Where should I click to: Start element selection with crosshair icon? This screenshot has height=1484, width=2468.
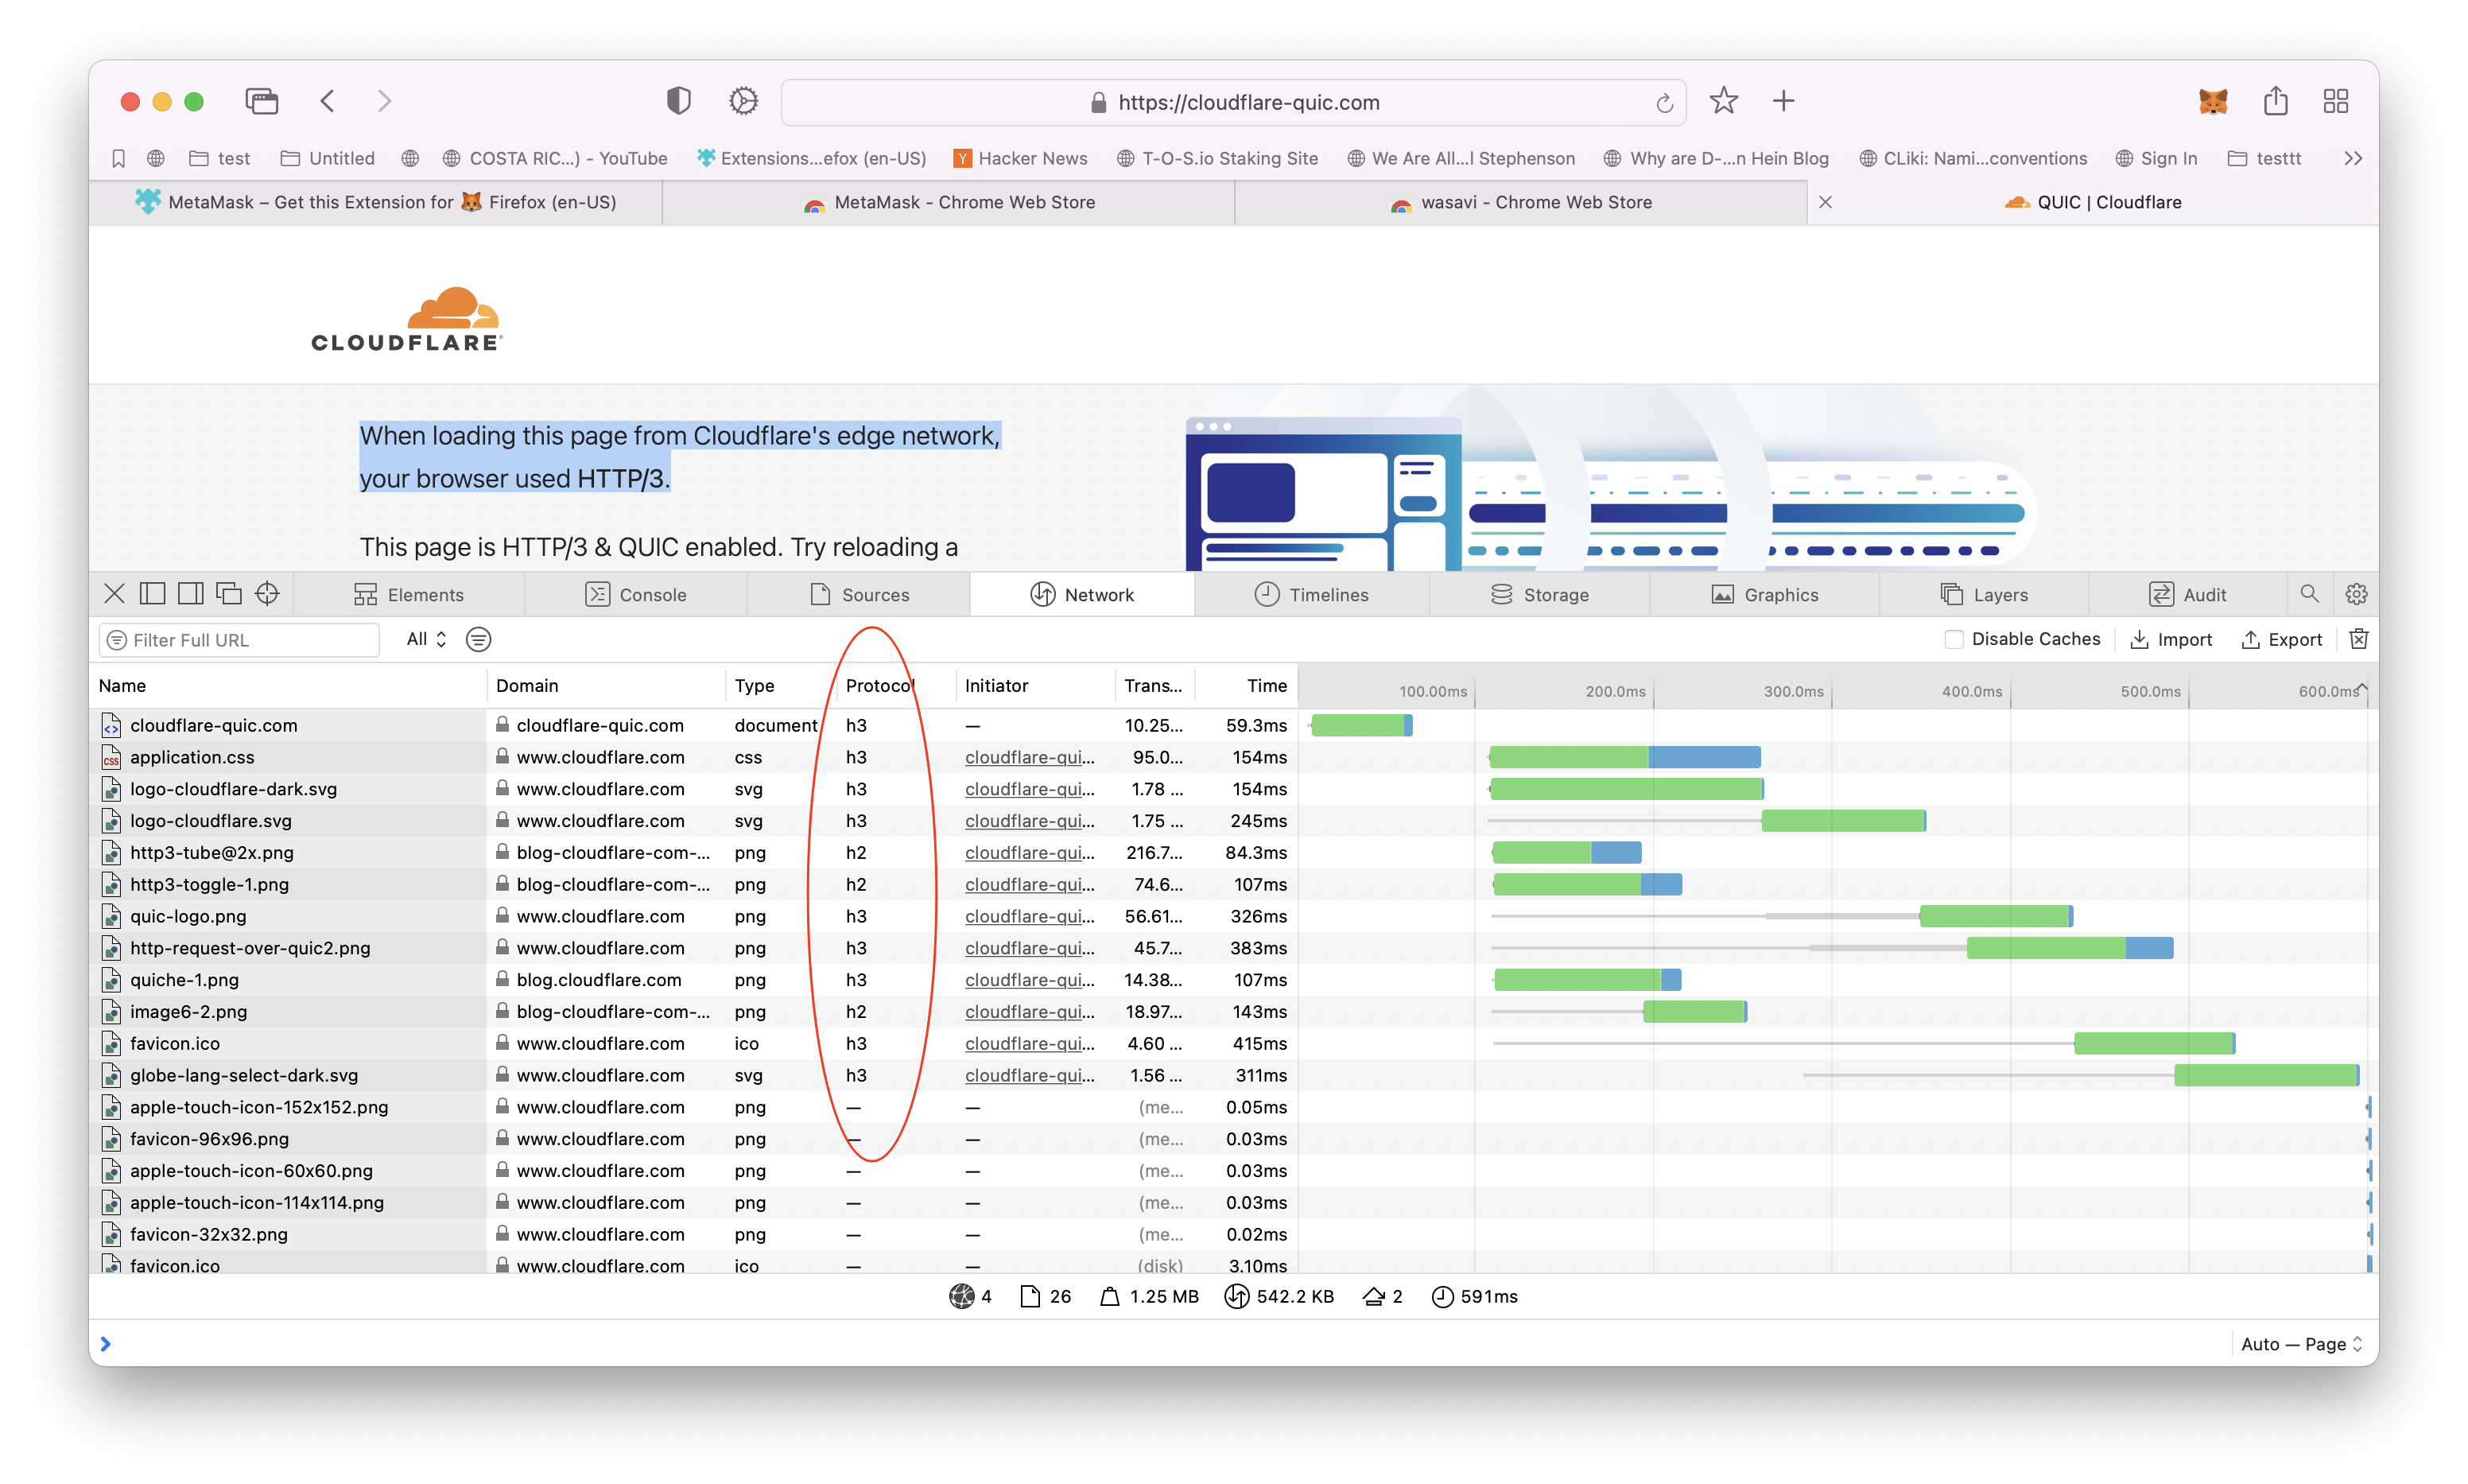pos(267,594)
